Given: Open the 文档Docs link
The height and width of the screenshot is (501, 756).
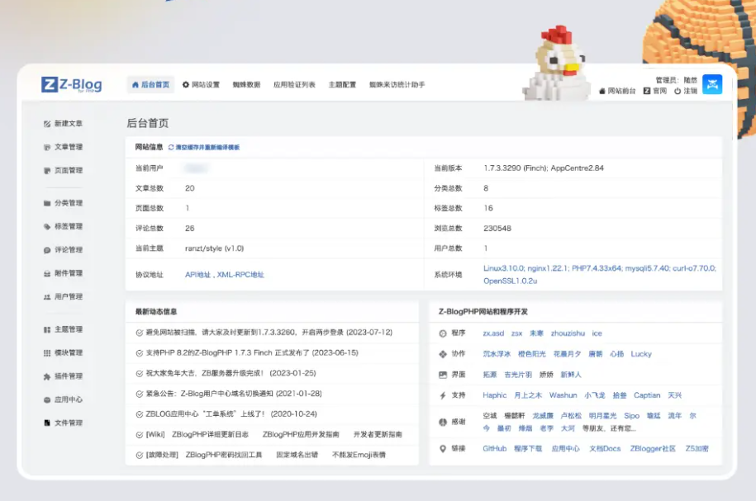Looking at the screenshot, I should point(605,448).
